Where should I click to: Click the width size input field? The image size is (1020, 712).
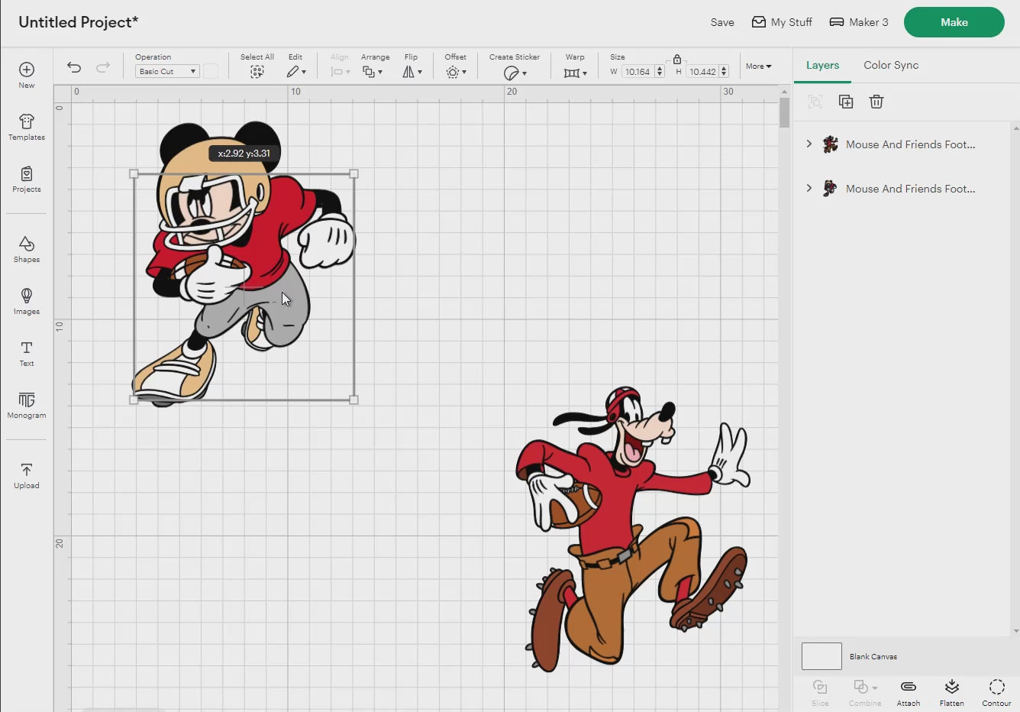637,72
